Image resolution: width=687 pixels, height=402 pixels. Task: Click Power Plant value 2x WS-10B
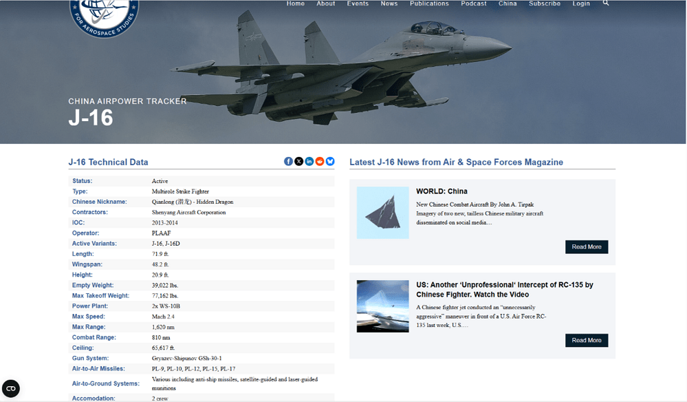pyautogui.click(x=166, y=306)
